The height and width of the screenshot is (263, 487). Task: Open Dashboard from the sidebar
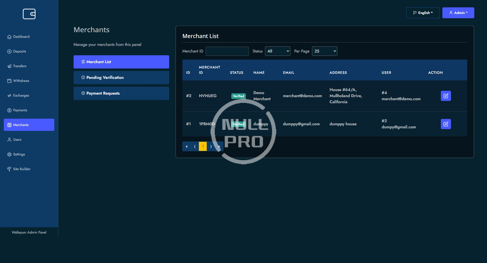(x=21, y=37)
